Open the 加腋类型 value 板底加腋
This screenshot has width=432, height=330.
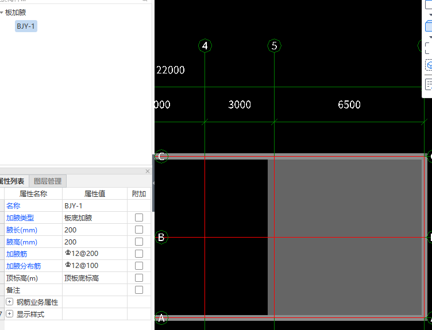[x=95, y=218]
